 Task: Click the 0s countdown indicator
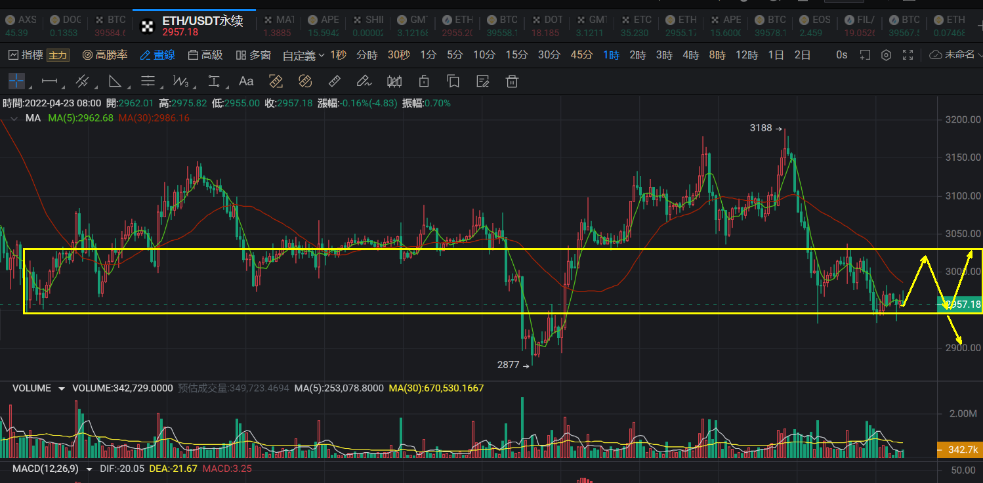pos(842,55)
